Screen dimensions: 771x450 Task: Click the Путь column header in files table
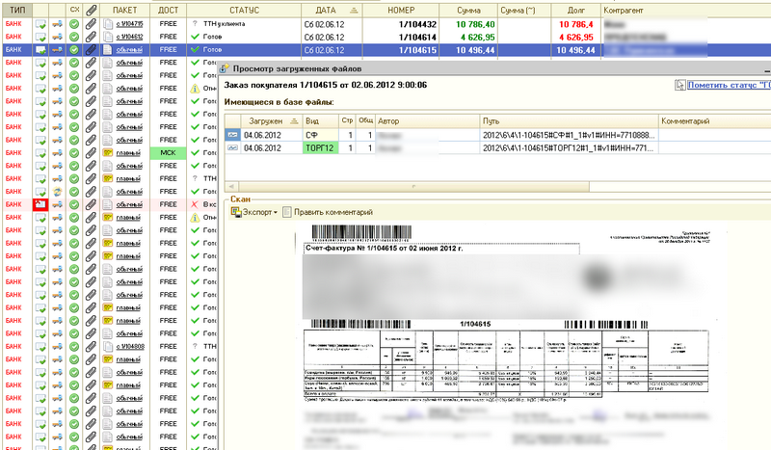569,121
